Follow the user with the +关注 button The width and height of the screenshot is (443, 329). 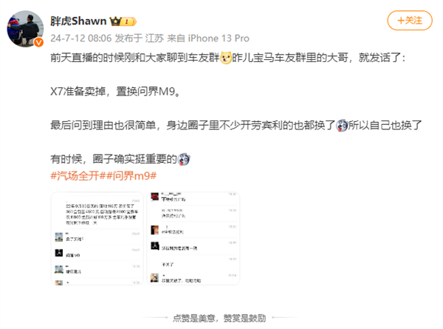click(410, 21)
